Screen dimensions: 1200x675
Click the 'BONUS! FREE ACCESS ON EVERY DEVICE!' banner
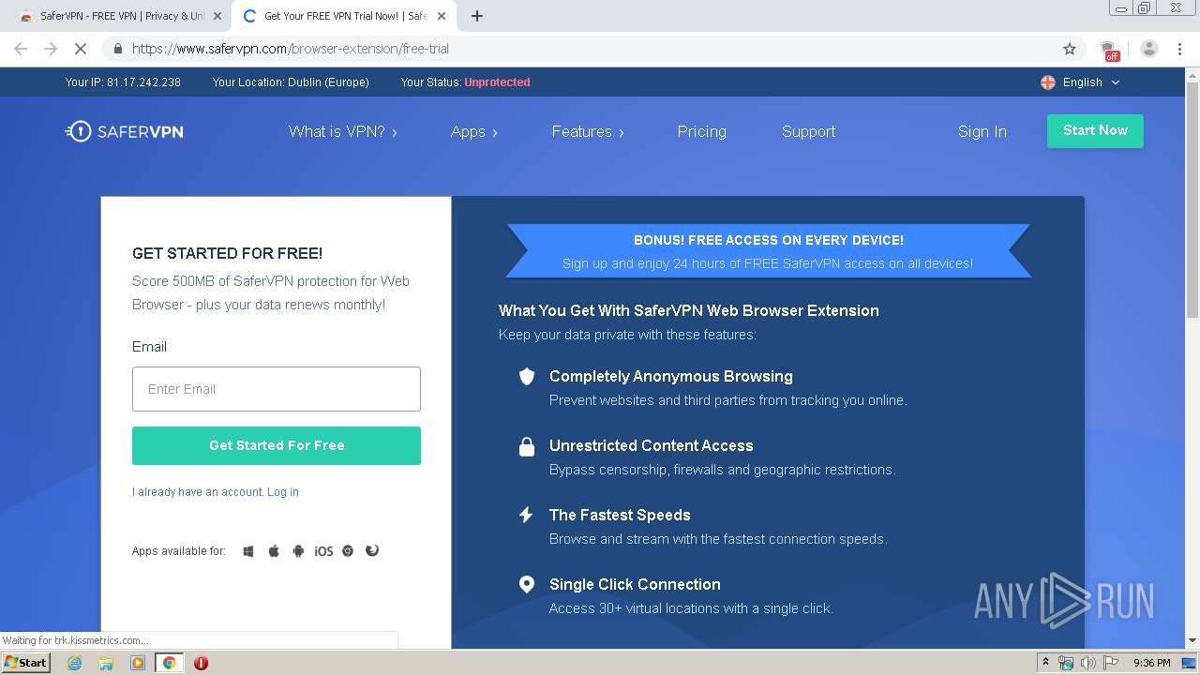(x=769, y=251)
